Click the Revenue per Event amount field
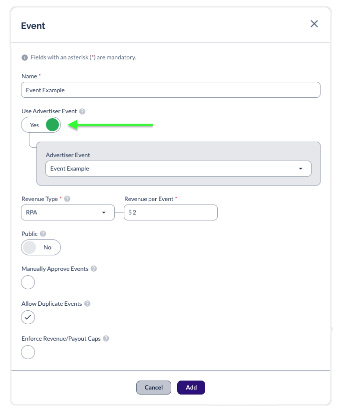346x410 pixels. [171, 212]
